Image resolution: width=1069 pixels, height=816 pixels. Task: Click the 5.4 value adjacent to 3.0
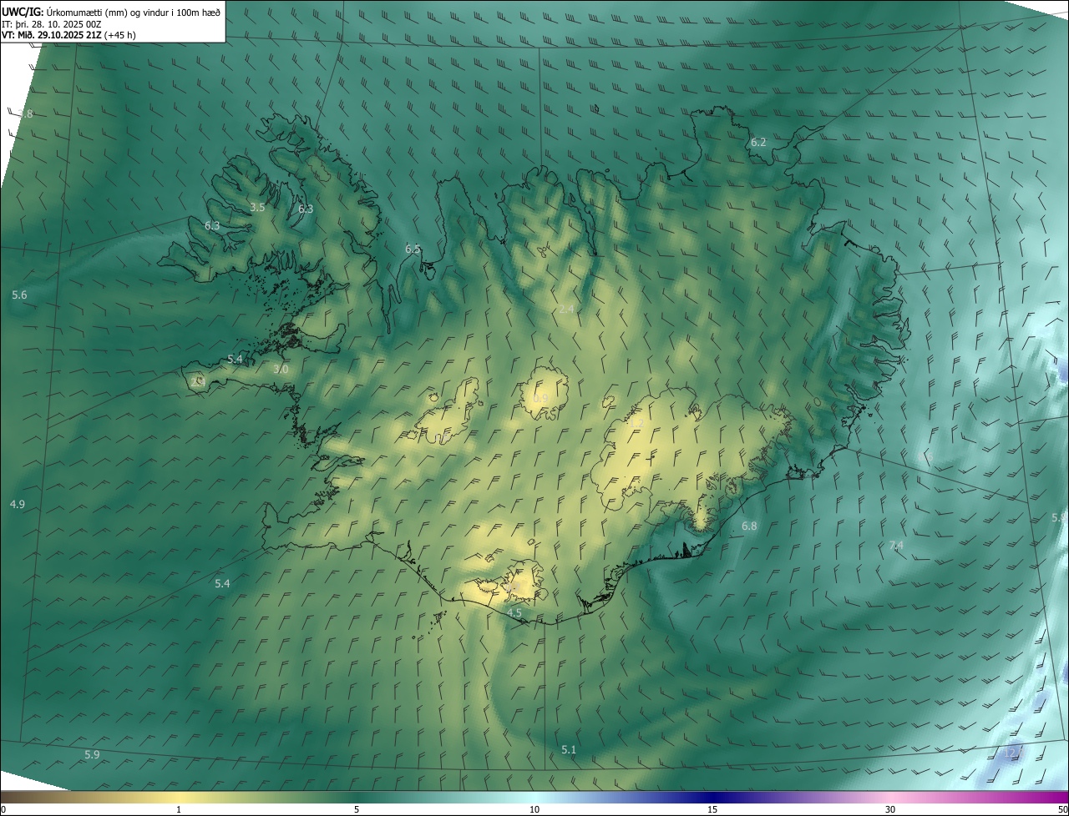(235, 359)
